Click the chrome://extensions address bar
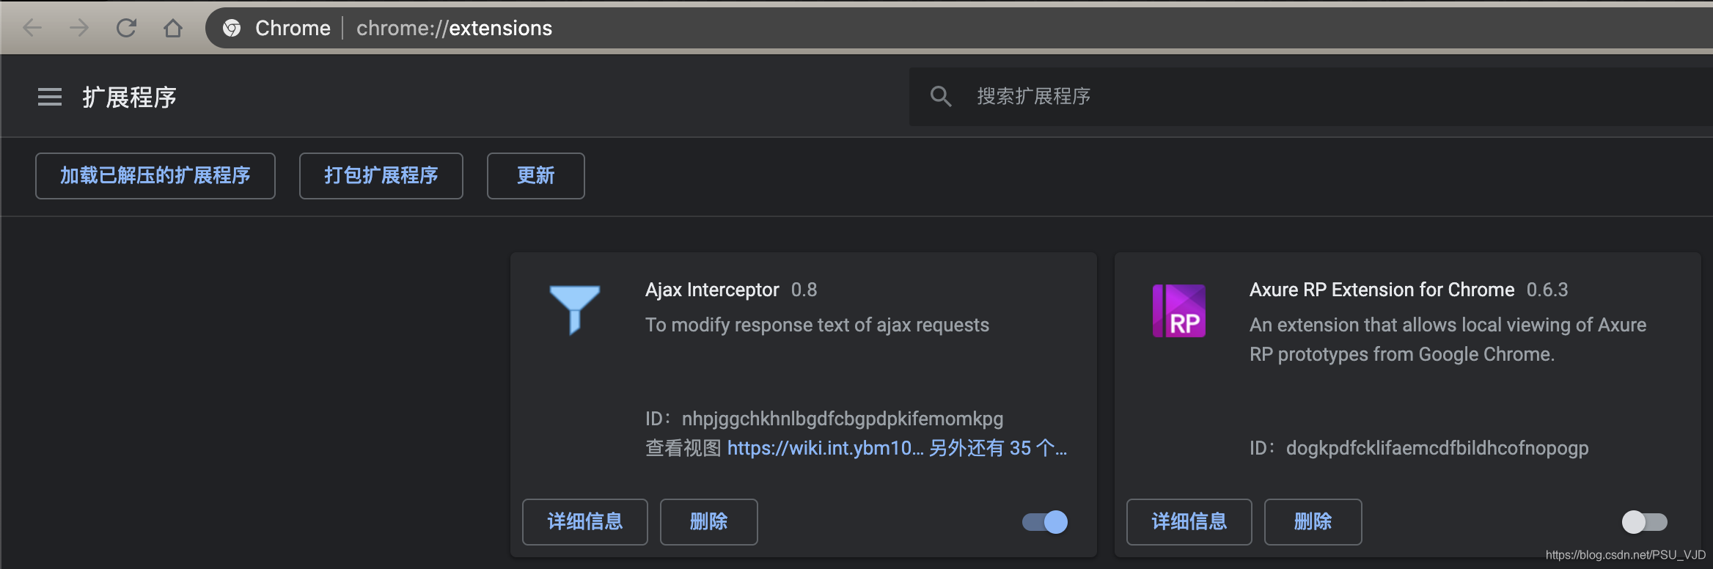Image resolution: width=1713 pixels, height=569 pixels. (959, 28)
